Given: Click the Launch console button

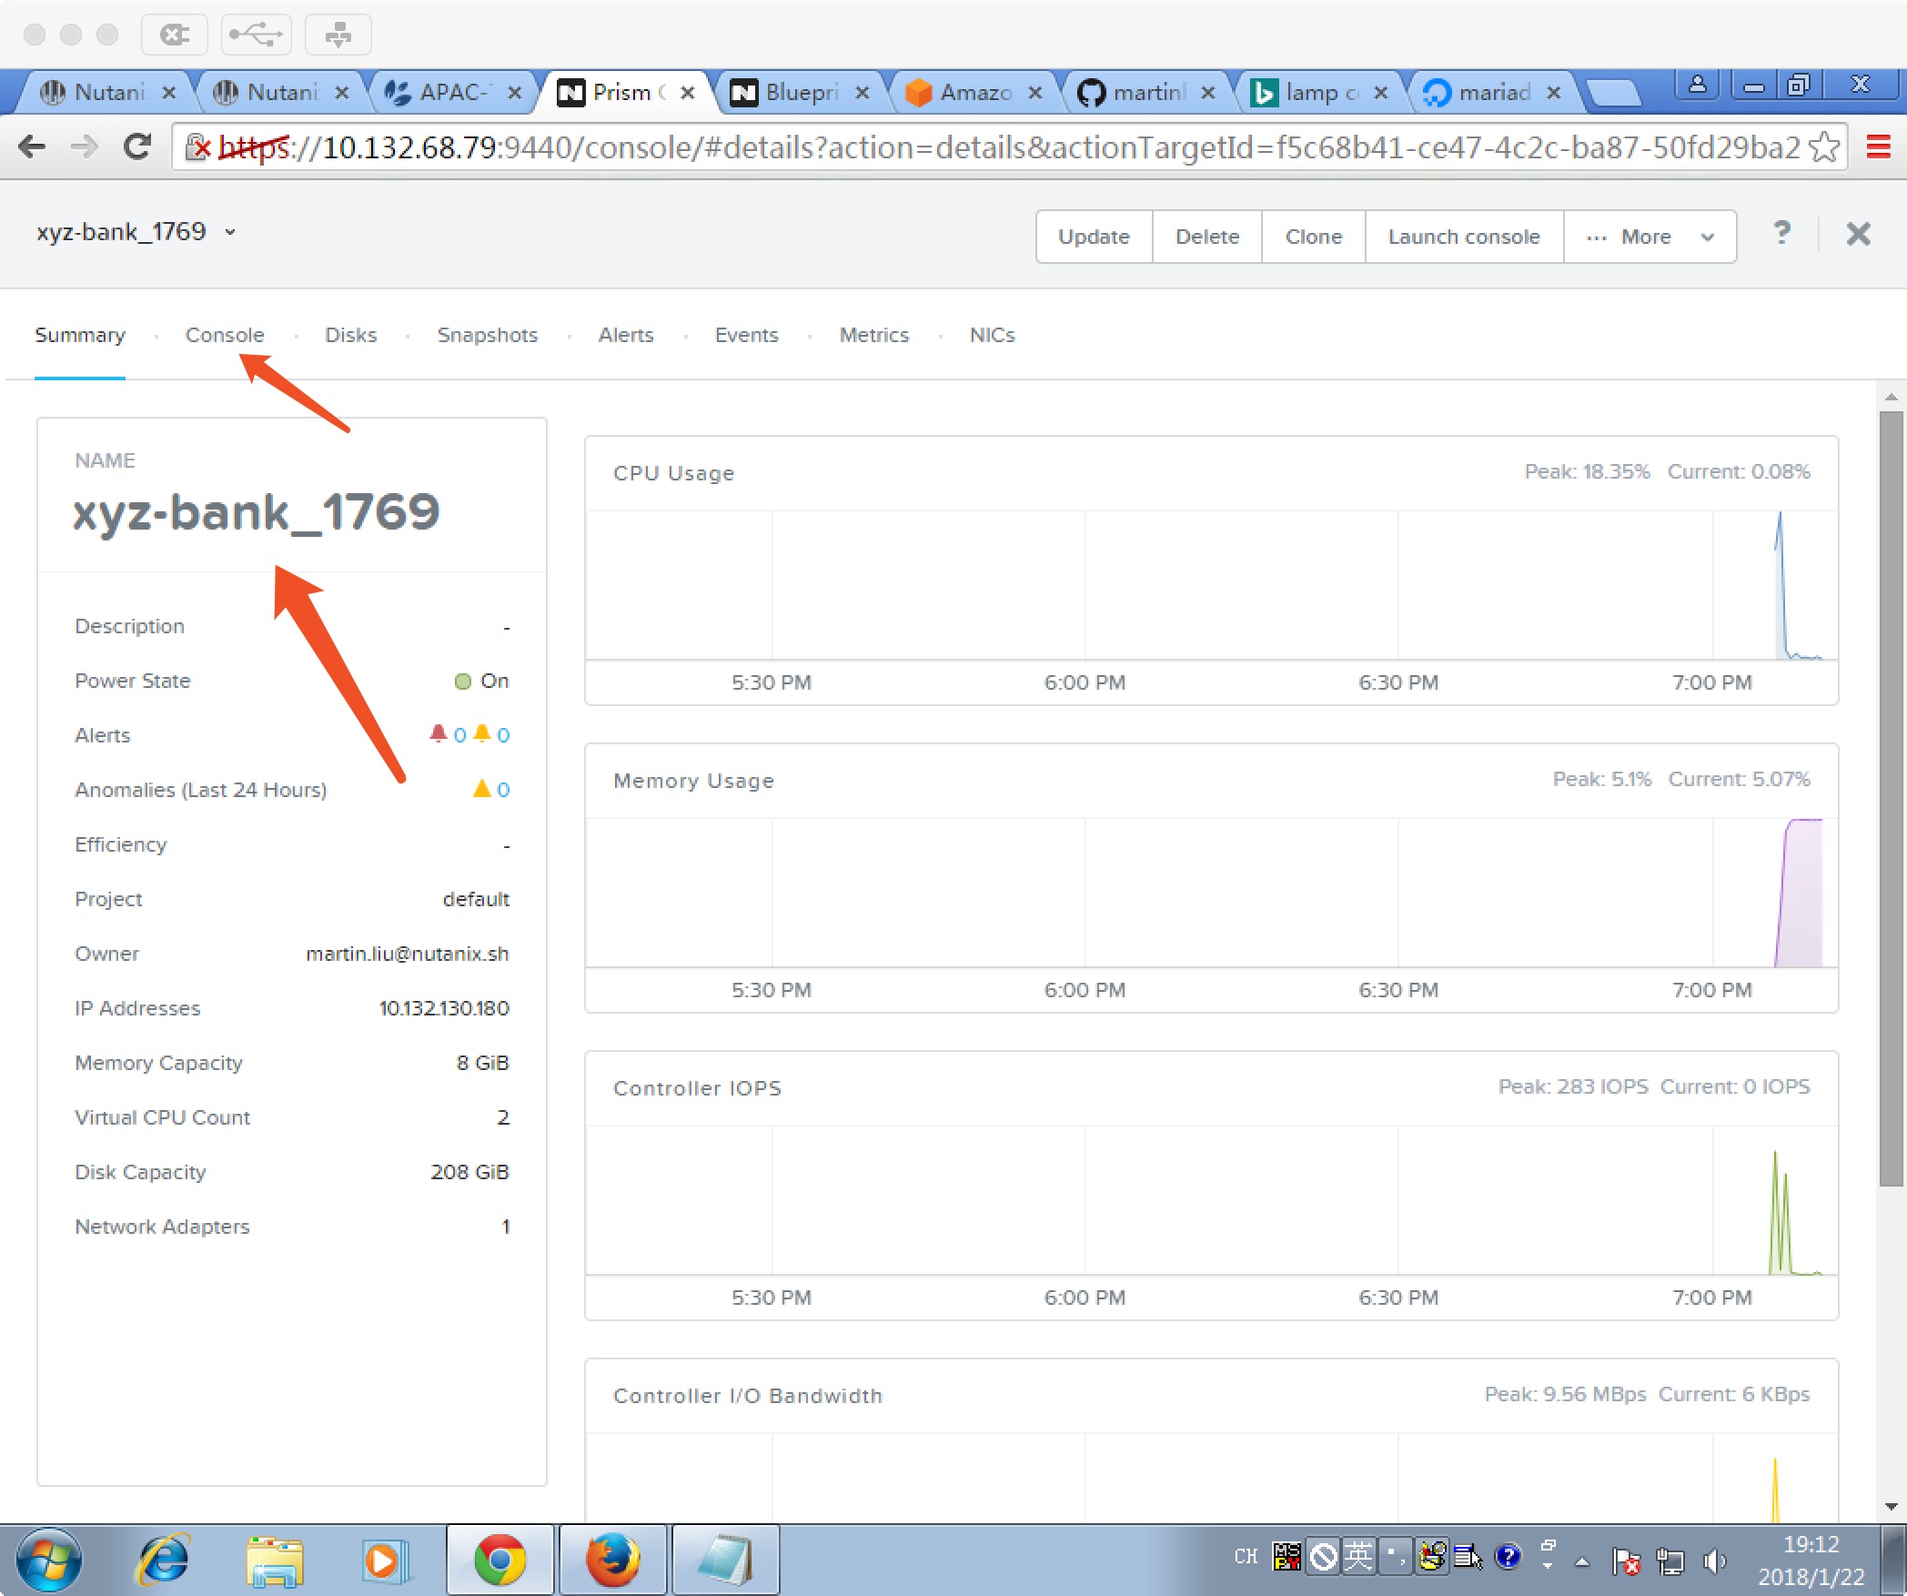Looking at the screenshot, I should pyautogui.click(x=1464, y=237).
